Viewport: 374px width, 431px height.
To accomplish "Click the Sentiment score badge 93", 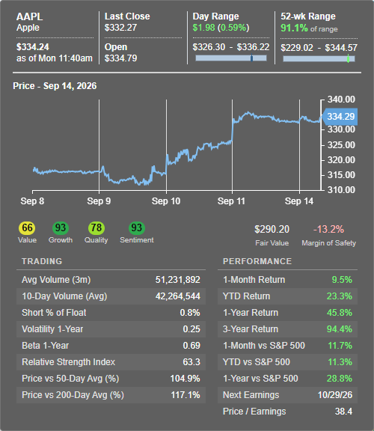I will point(137,228).
